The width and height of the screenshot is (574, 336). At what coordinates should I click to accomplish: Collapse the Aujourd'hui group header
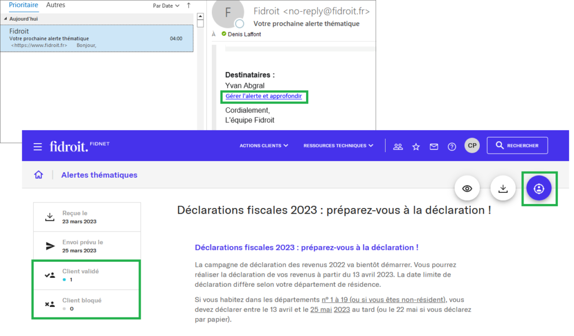tap(6, 18)
